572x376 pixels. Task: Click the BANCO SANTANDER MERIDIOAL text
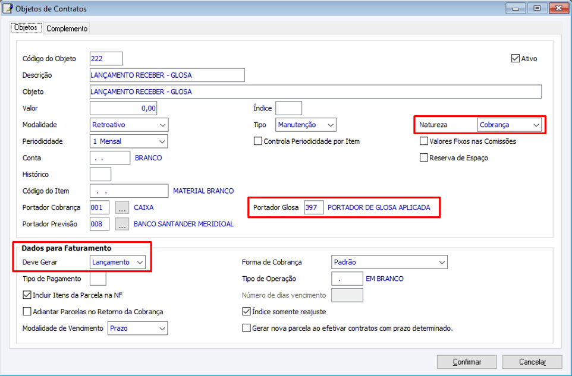point(184,224)
